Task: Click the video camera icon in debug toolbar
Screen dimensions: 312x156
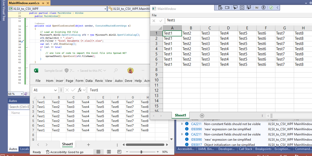Action: (227, 8)
